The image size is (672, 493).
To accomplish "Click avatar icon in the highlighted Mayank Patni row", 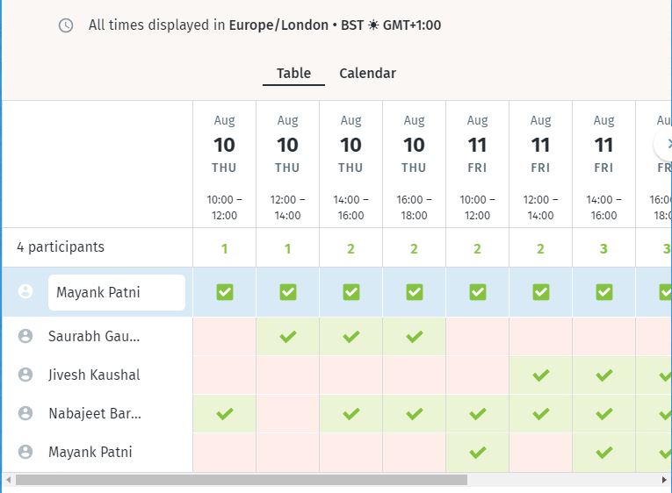I will pyautogui.click(x=25, y=292).
